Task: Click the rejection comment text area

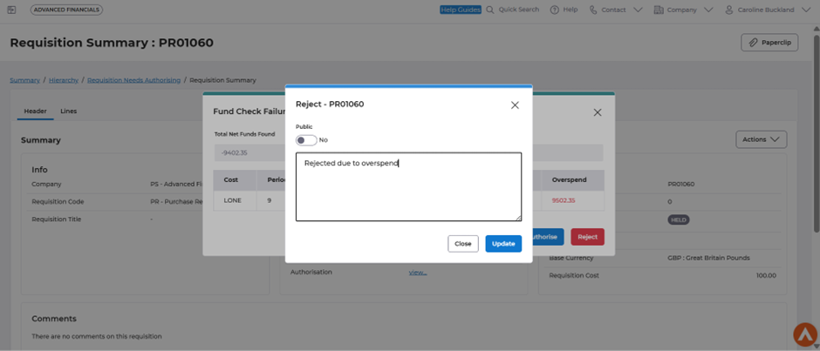Action: click(408, 186)
